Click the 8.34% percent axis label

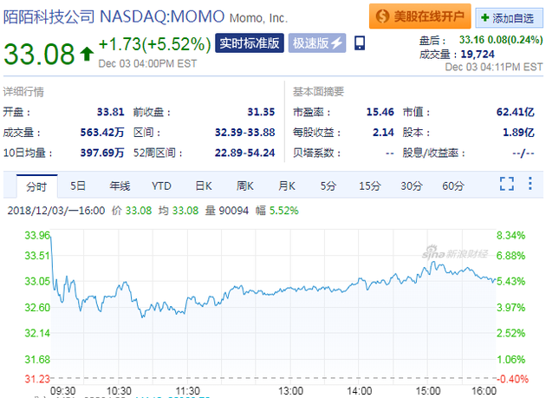tap(510, 235)
